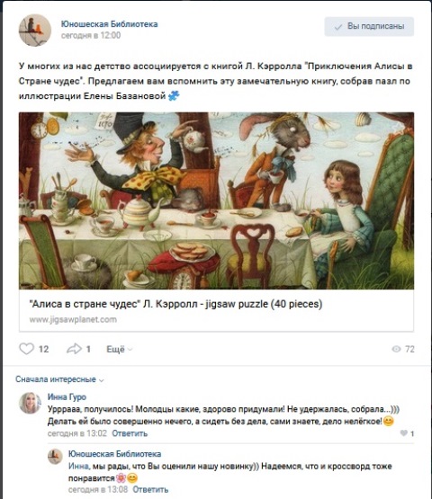Open the Alice tea party image preview
Image resolution: width=432 pixels, height=499 pixels.
216,200
